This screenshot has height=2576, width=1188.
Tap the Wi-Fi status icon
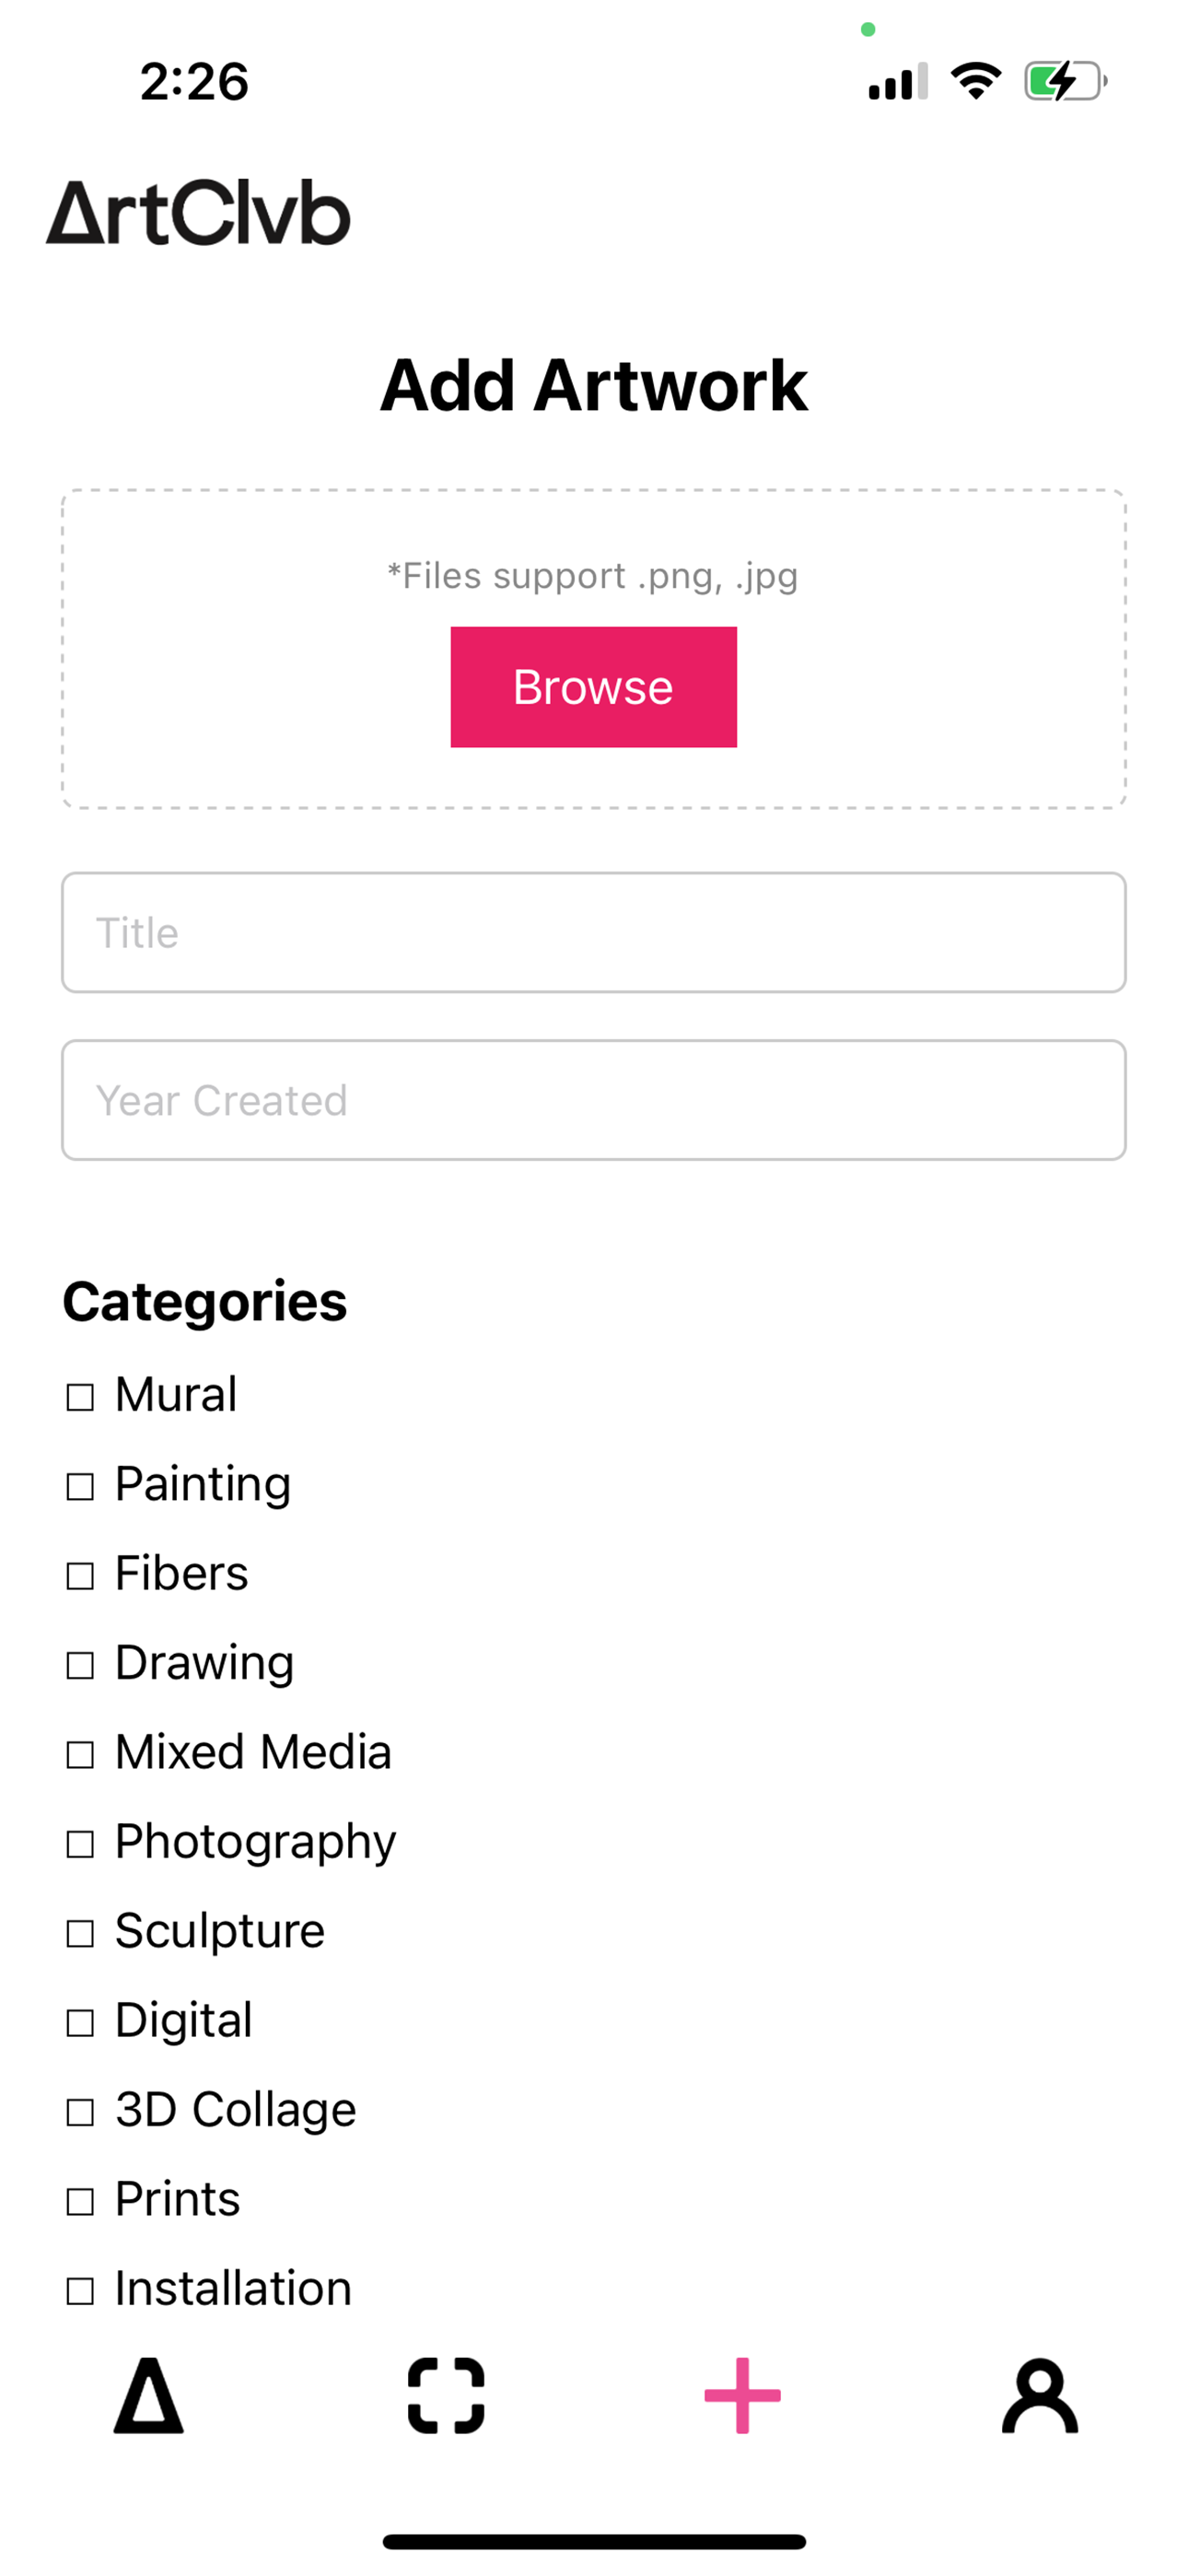coord(976,81)
